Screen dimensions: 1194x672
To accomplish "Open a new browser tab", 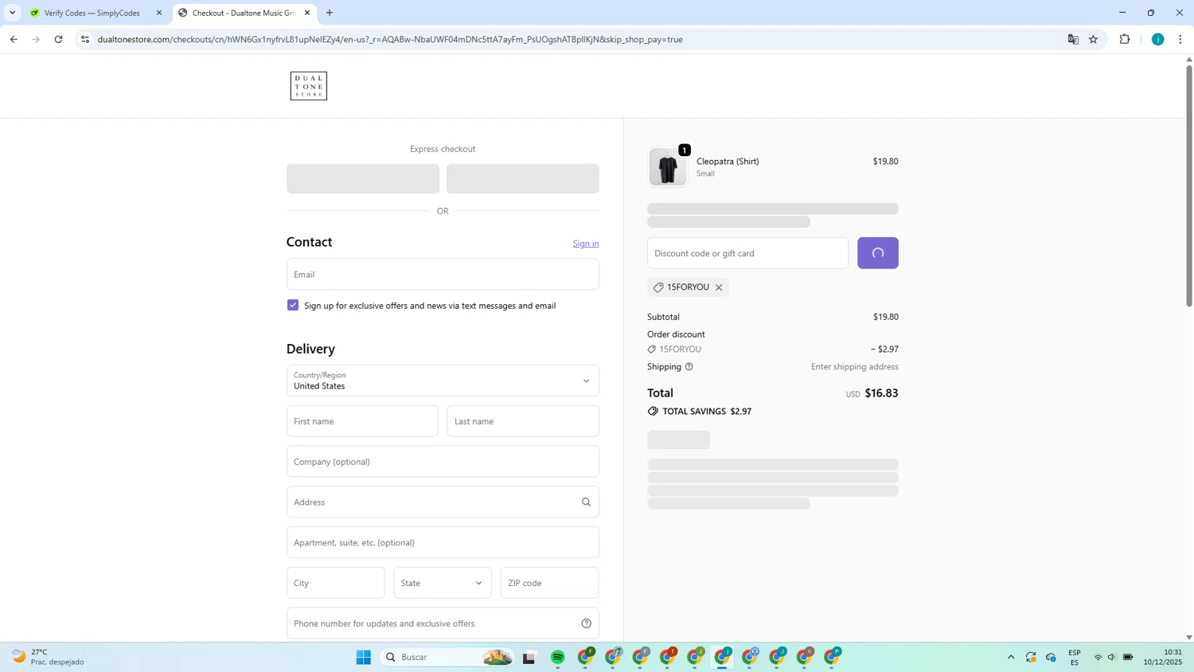I will [x=330, y=13].
